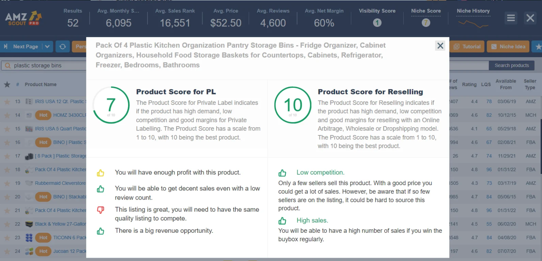Click the Niche History trend graph icon
This screenshot has height=261, width=542.
pos(473,24)
